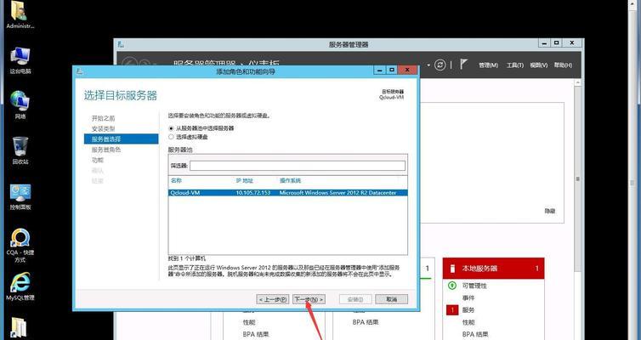Screen dimensions: 641x340
Task: Click the 事件 entry in local server tile
Action: click(468, 297)
